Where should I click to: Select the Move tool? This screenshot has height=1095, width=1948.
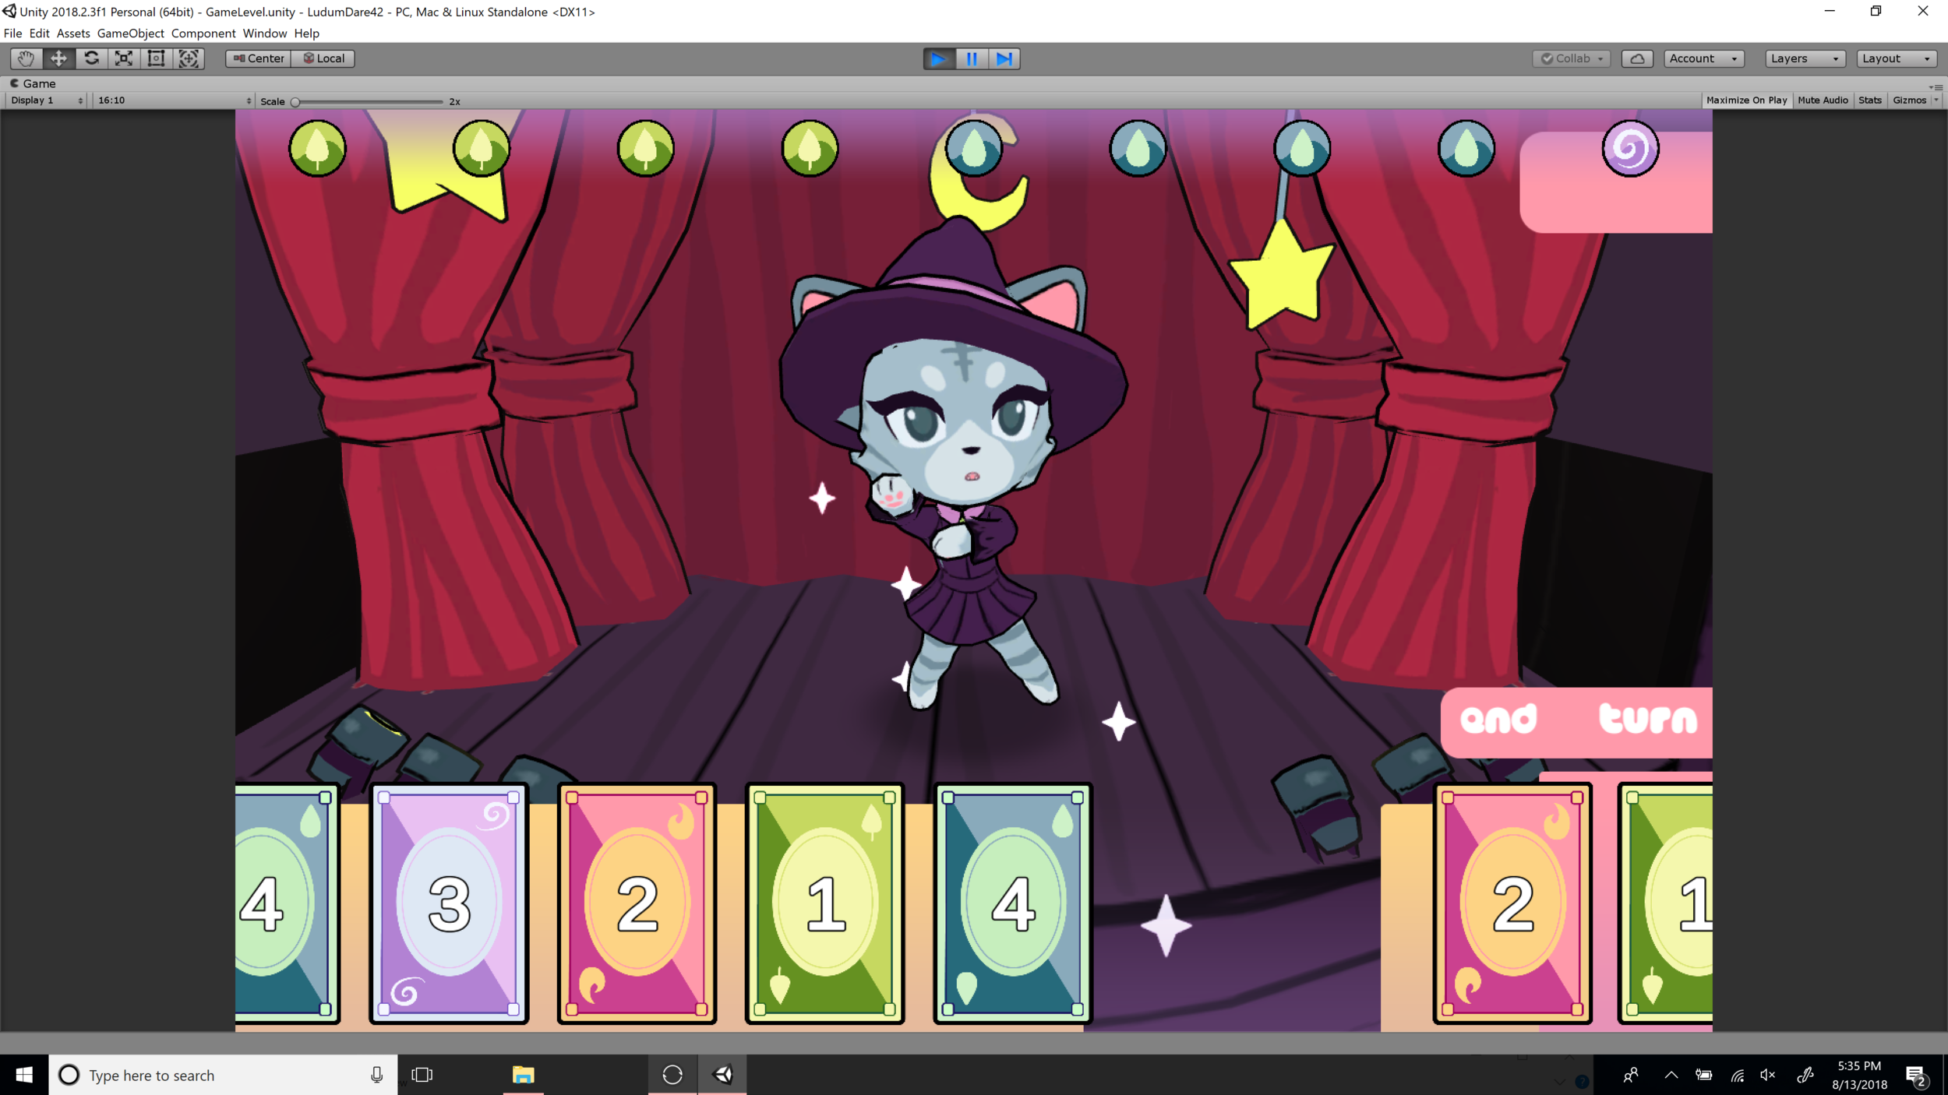58,58
